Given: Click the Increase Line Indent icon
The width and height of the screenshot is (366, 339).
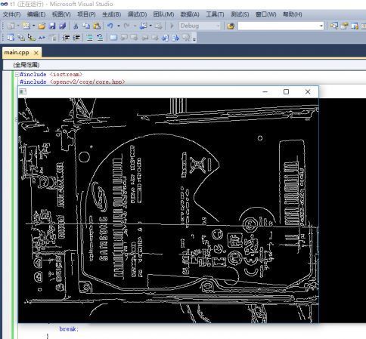Looking at the screenshot, I should pos(76,38).
